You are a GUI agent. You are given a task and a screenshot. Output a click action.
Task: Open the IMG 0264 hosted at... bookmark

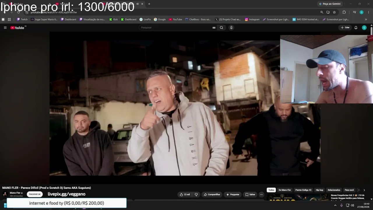click(306, 20)
